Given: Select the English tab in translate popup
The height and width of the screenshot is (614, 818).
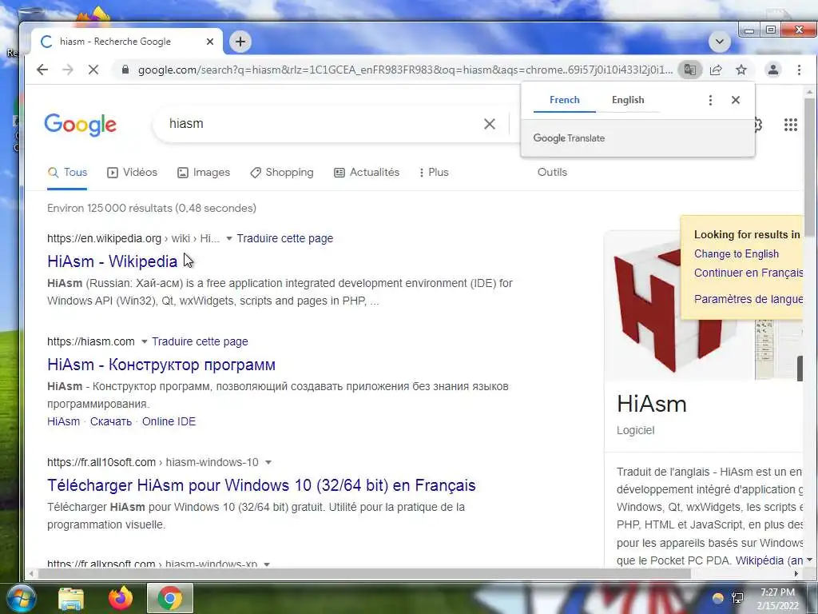Looking at the screenshot, I should 628,100.
